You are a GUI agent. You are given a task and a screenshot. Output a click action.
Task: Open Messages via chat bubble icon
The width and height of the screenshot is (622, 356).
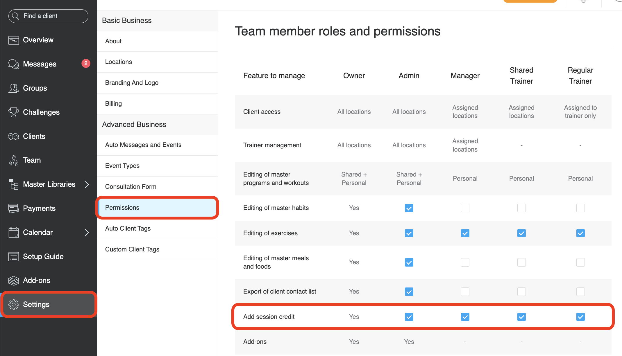point(13,64)
